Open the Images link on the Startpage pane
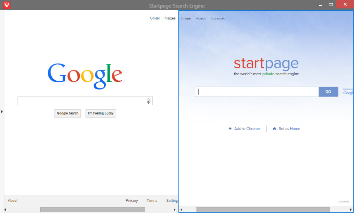Viewport: 354px width, 213px height. click(x=186, y=19)
